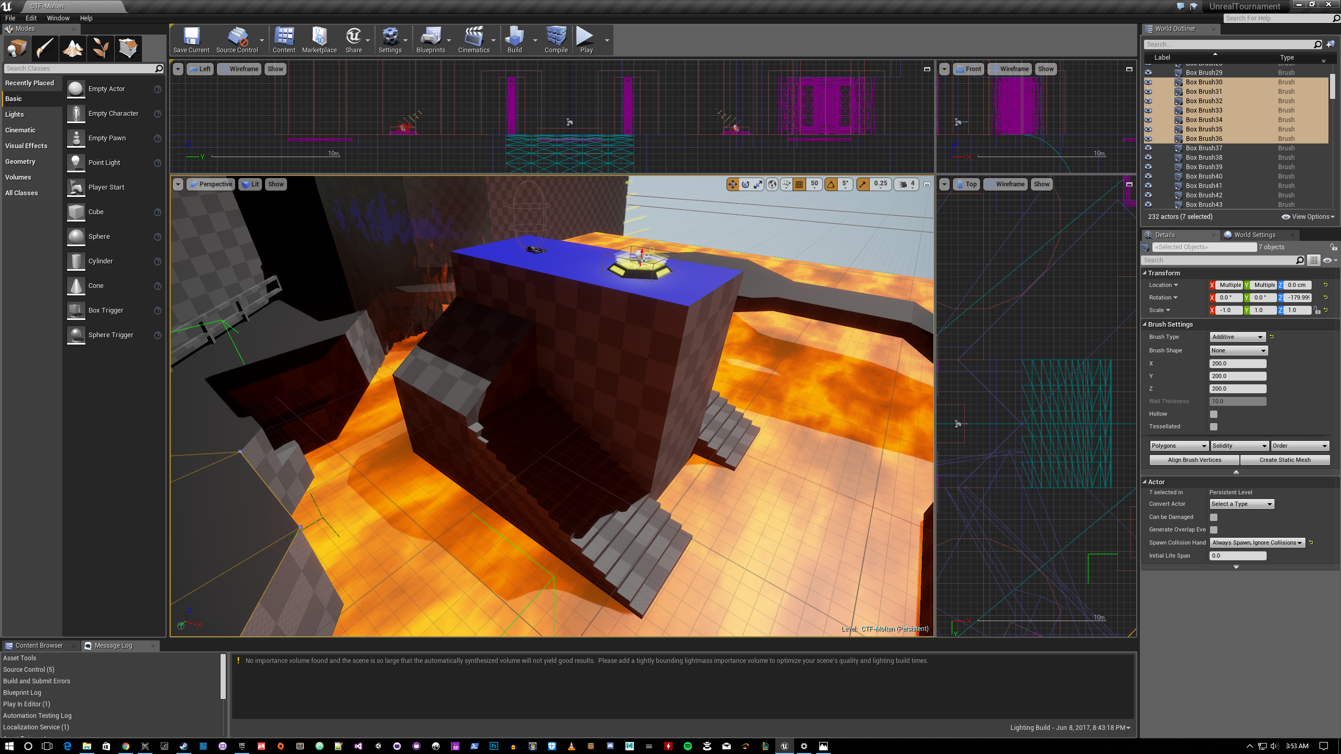
Task: Enable the Tessellated checkbox
Action: [1214, 427]
